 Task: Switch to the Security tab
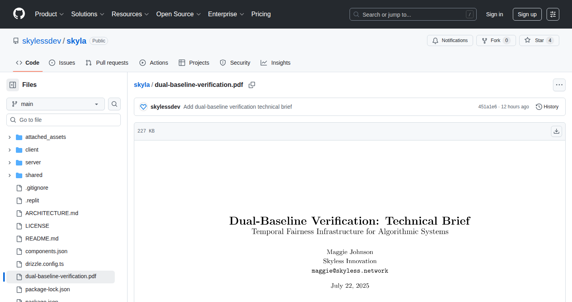point(235,63)
